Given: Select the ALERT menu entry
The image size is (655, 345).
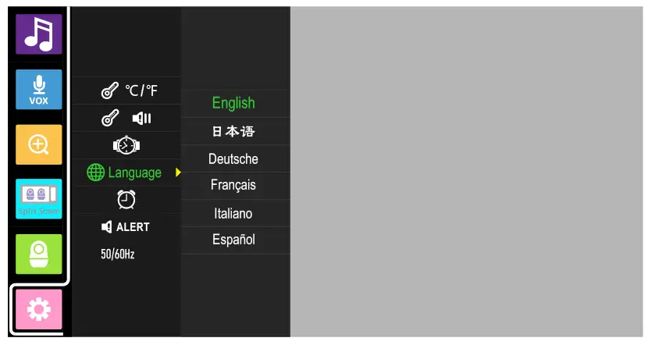Looking at the screenshot, I should (x=126, y=227).
